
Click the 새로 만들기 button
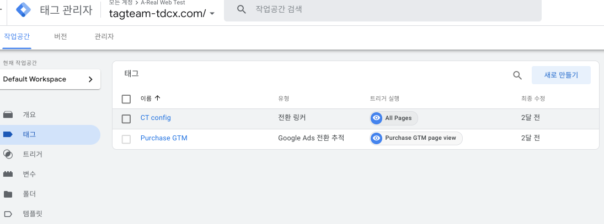tap(561, 75)
